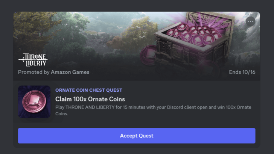
Task: Click the top hat emblem on the coin
Action: [34, 101]
